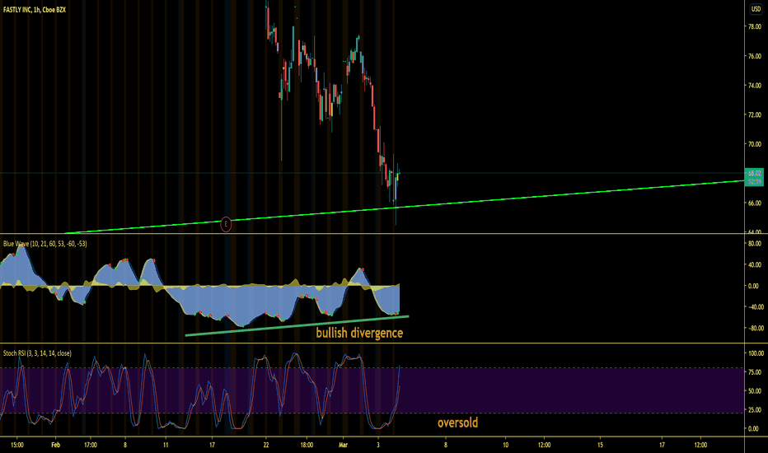Open the USD currency selector
Viewport: 768px width, 453px height.
point(756,9)
